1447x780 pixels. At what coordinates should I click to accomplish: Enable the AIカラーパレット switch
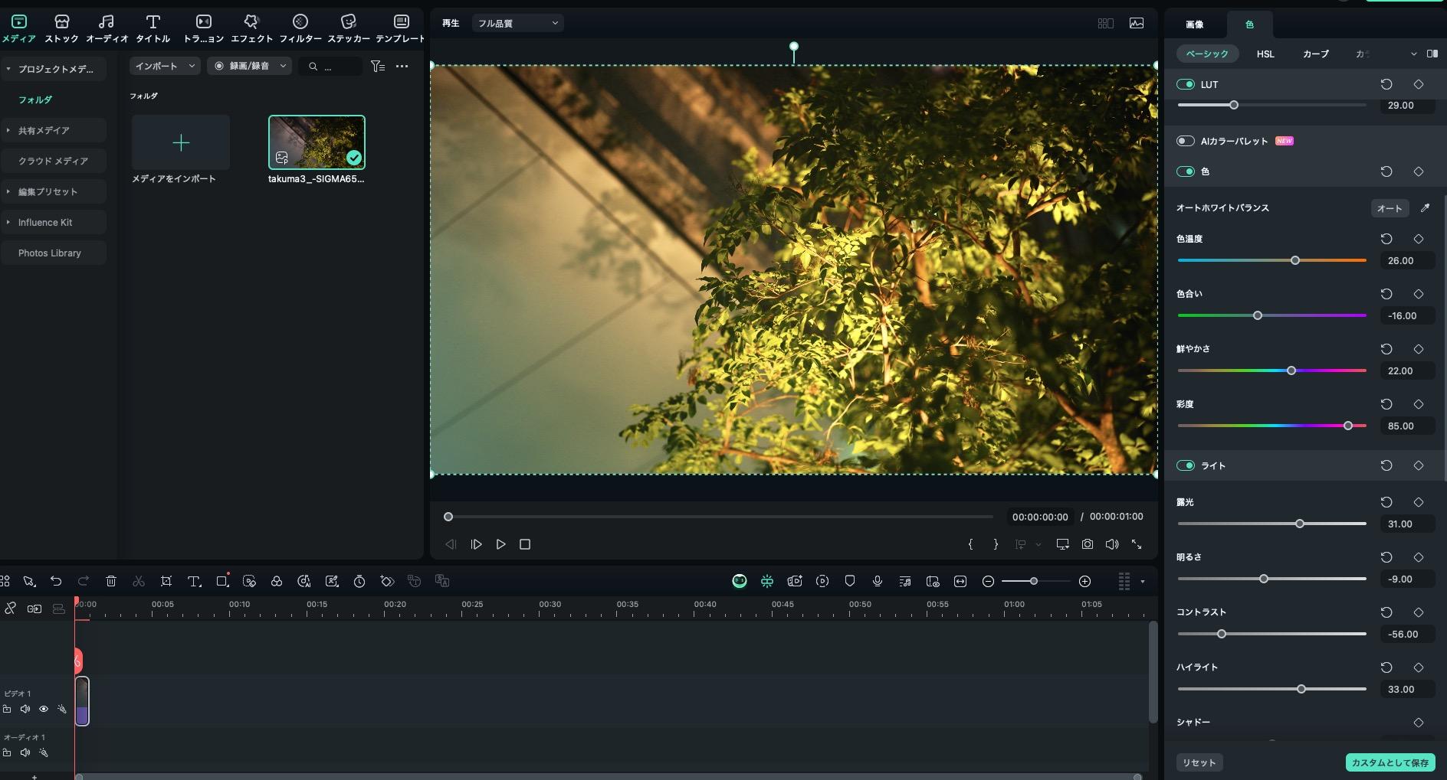click(x=1186, y=141)
